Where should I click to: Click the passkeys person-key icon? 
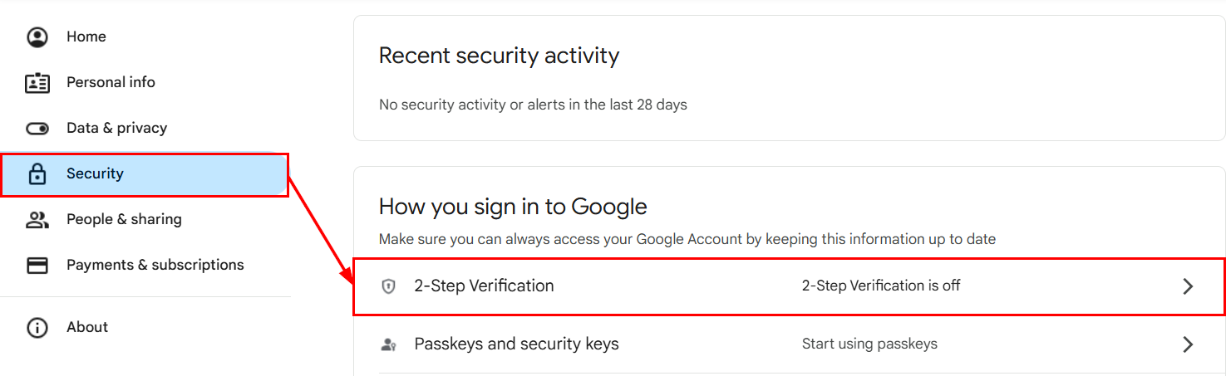(x=388, y=344)
